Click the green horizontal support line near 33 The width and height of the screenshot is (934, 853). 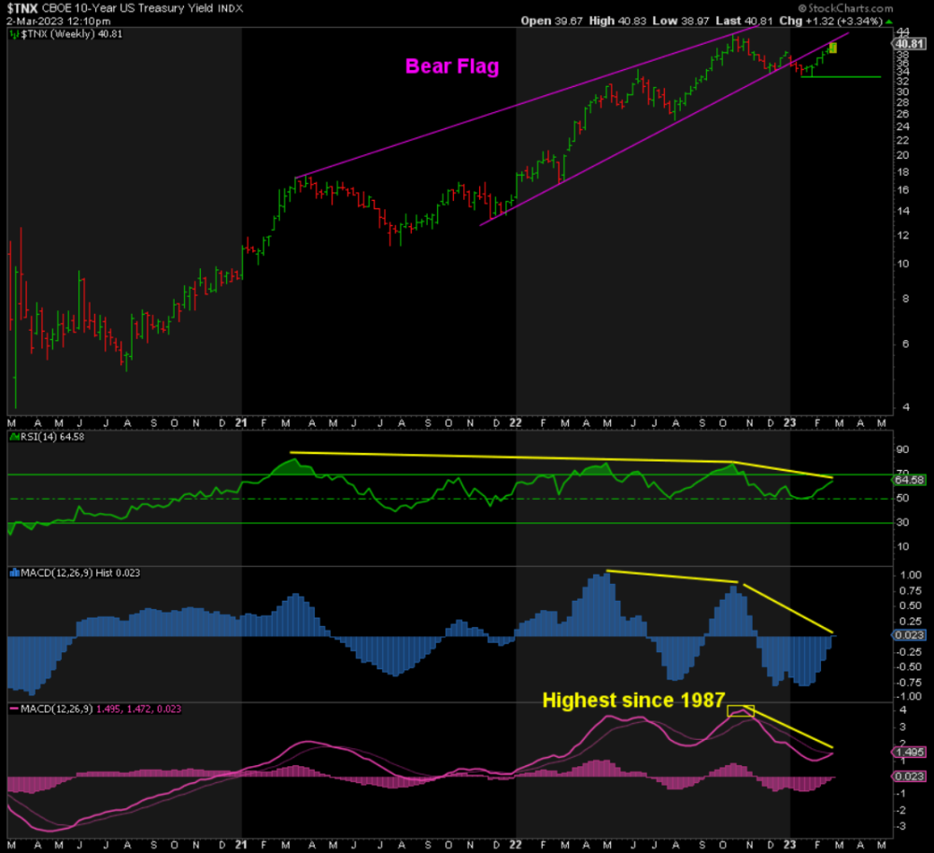tap(842, 77)
